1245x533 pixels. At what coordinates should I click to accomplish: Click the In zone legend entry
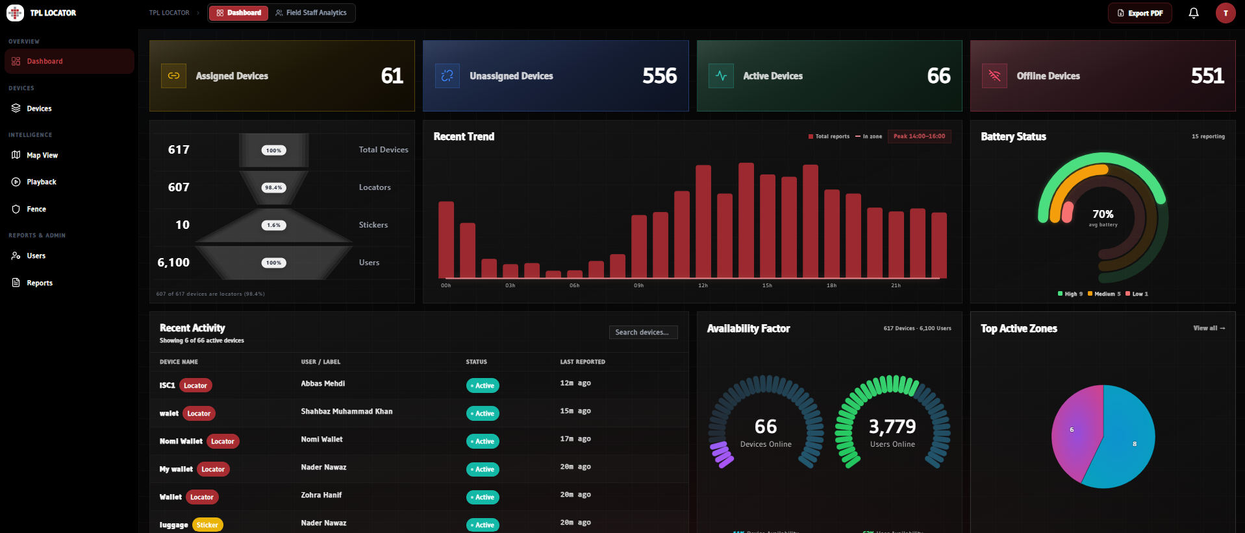(x=868, y=136)
